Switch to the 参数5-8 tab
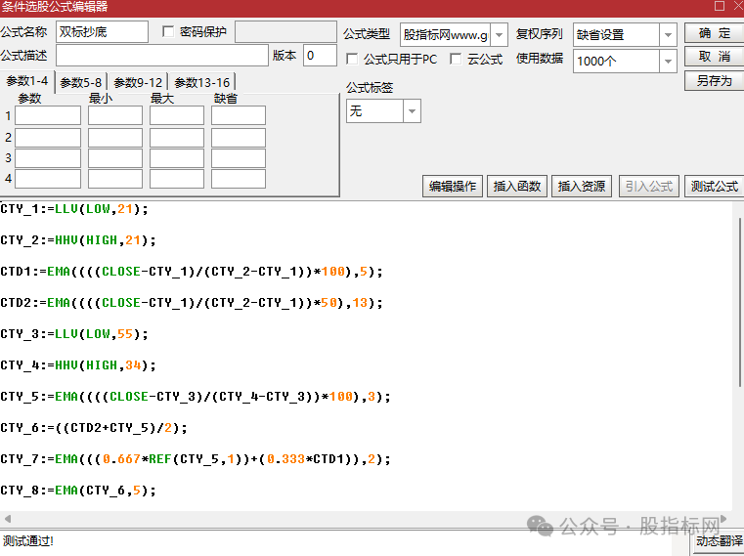744x556 pixels. [x=81, y=82]
